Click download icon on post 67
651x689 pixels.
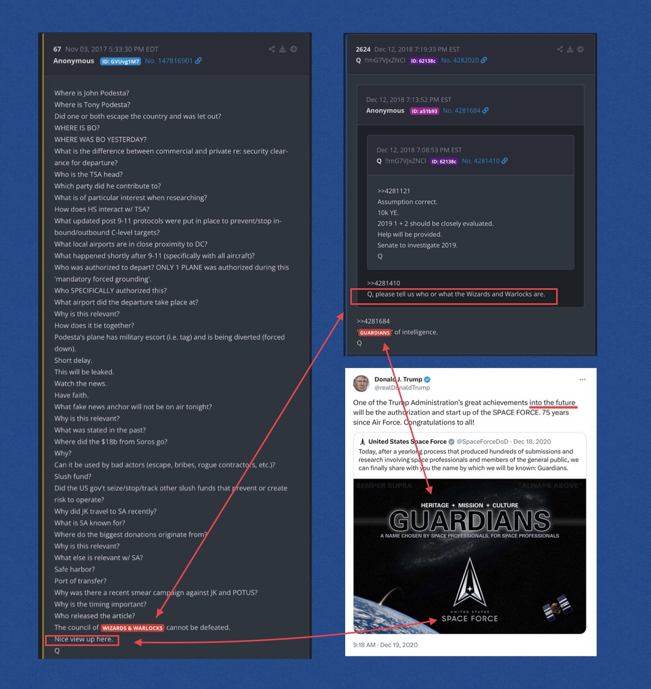tap(282, 49)
